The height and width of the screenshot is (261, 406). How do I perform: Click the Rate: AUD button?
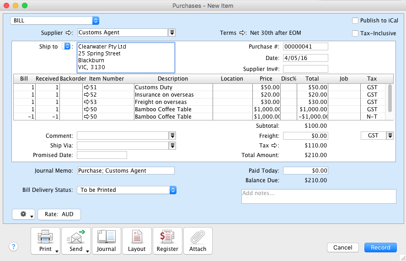coord(59,214)
